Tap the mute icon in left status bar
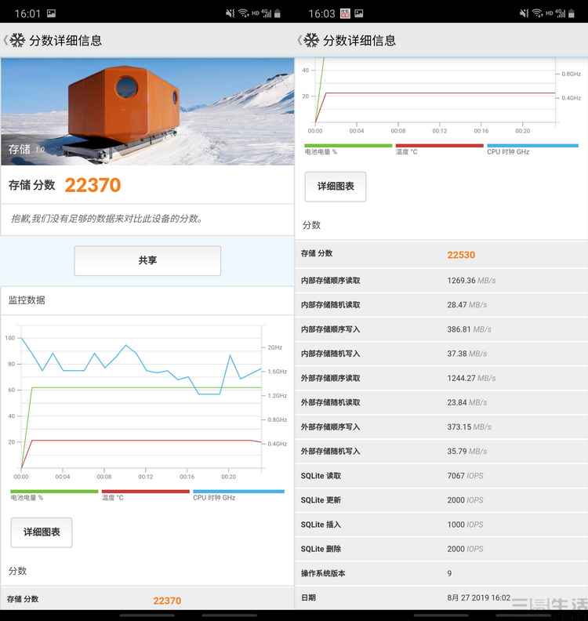 [x=230, y=13]
